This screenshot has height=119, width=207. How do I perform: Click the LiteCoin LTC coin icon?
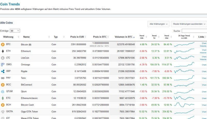coord(3,58)
